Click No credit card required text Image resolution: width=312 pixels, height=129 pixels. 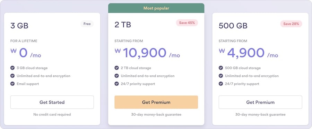pyautogui.click(x=52, y=114)
